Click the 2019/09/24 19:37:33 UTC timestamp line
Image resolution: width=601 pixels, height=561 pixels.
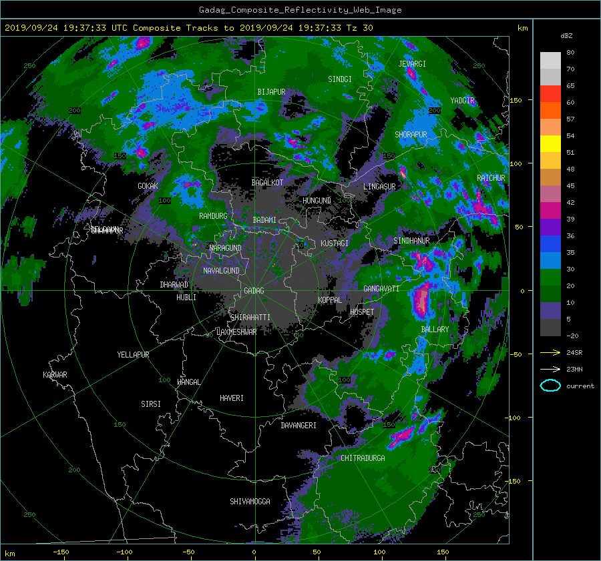(x=188, y=28)
